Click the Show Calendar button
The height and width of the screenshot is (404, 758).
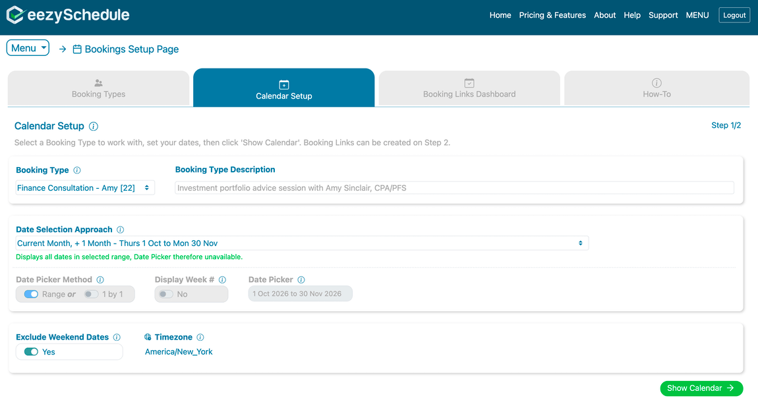point(701,388)
